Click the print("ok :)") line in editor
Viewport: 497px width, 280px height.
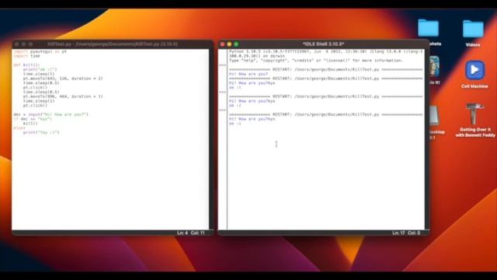click(40, 69)
